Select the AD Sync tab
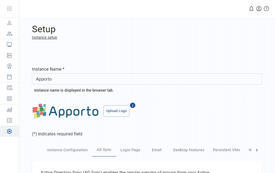This screenshot has height=173, width=275. [x=104, y=150]
